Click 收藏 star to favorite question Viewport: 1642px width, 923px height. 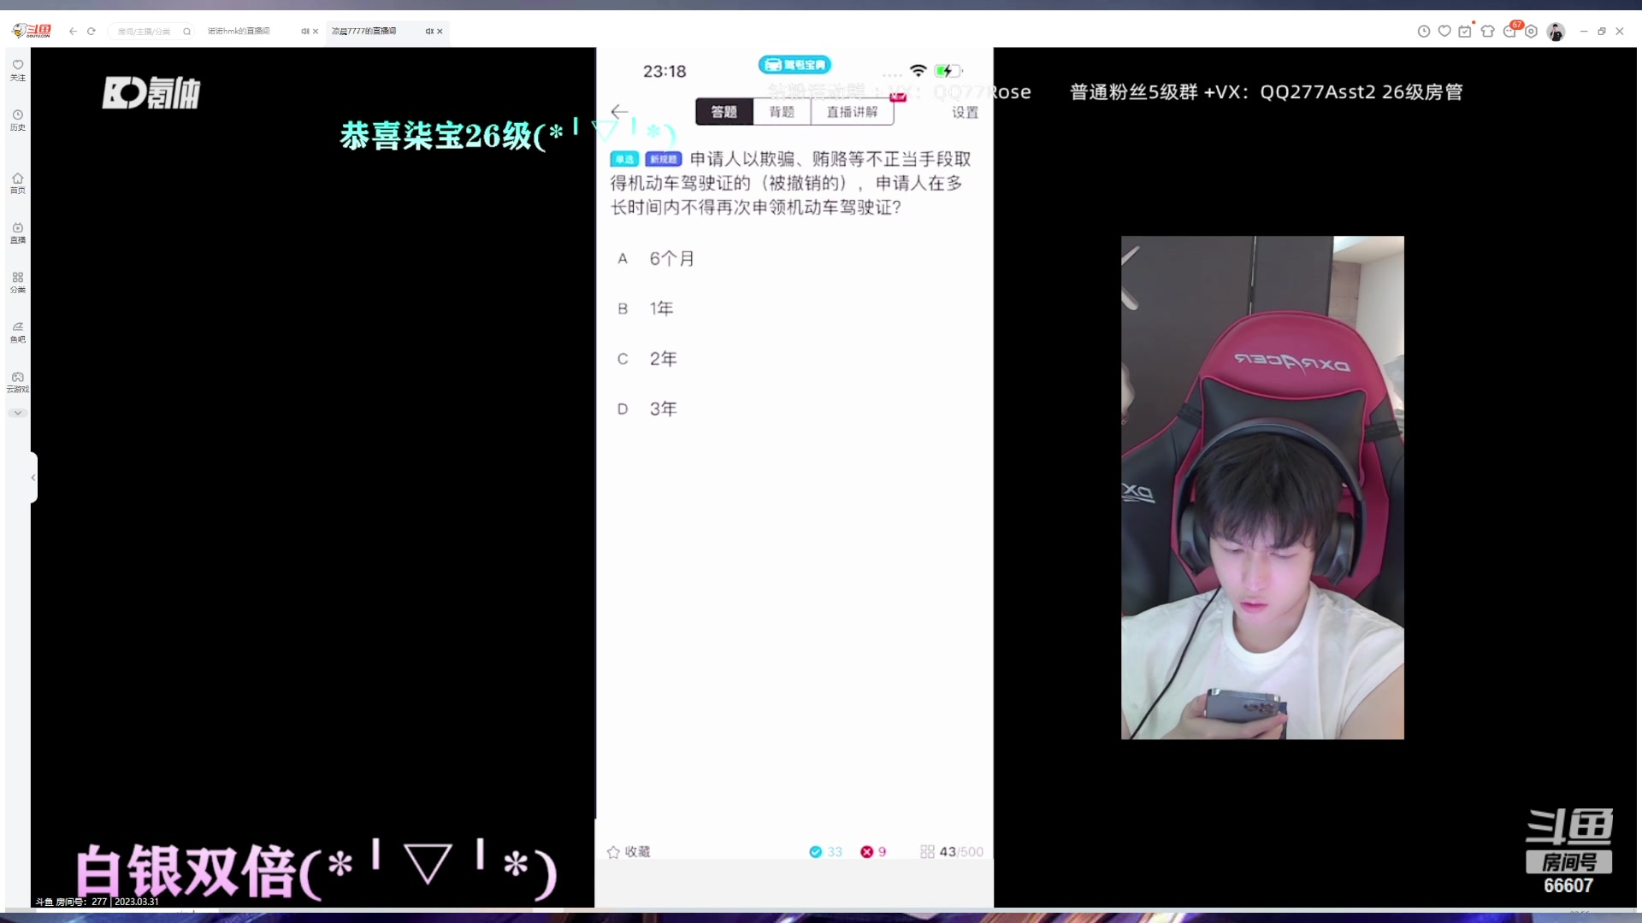point(629,852)
